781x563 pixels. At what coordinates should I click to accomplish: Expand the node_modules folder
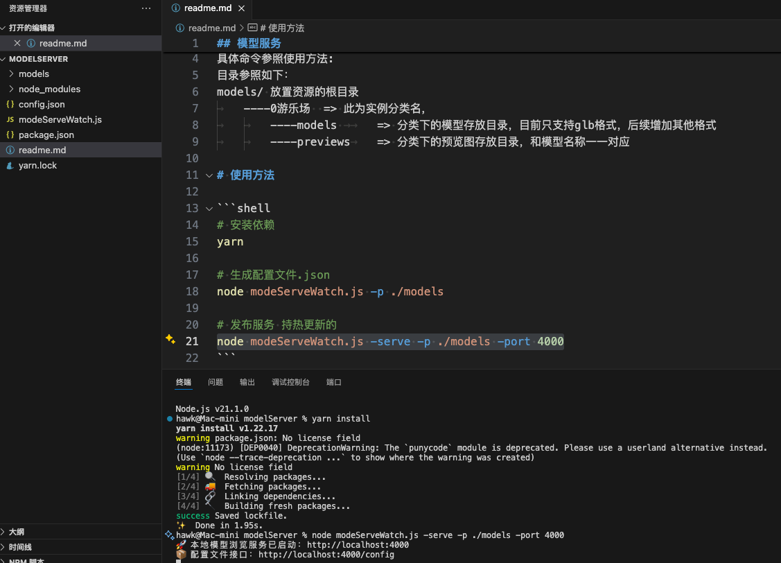tap(49, 89)
